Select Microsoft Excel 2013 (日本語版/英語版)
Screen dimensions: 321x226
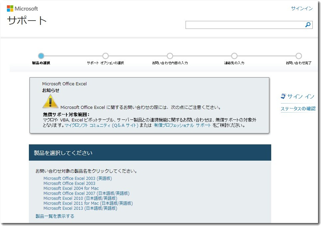[80, 208]
